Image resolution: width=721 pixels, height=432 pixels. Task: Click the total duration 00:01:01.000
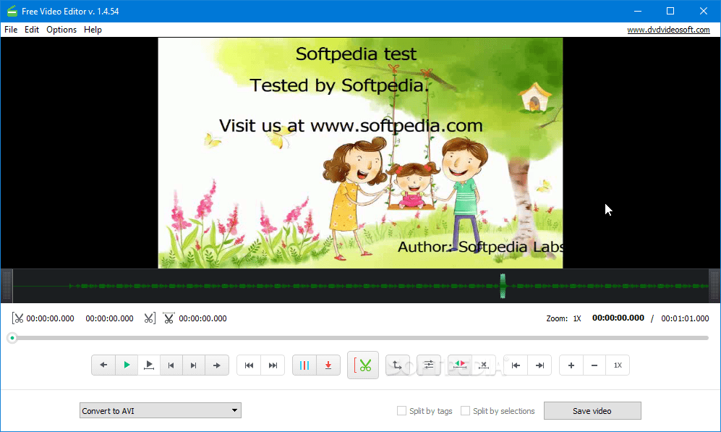[x=685, y=318]
